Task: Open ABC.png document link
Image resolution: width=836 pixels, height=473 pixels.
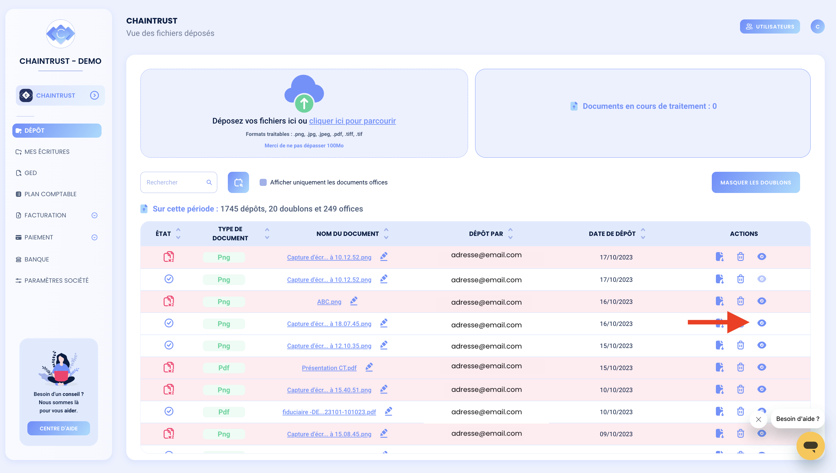Action: (329, 302)
